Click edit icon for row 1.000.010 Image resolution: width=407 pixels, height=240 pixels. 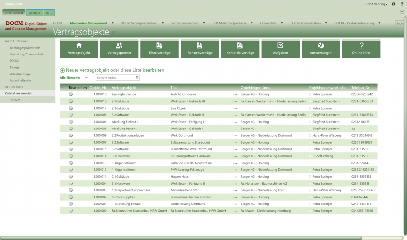(x=71, y=94)
